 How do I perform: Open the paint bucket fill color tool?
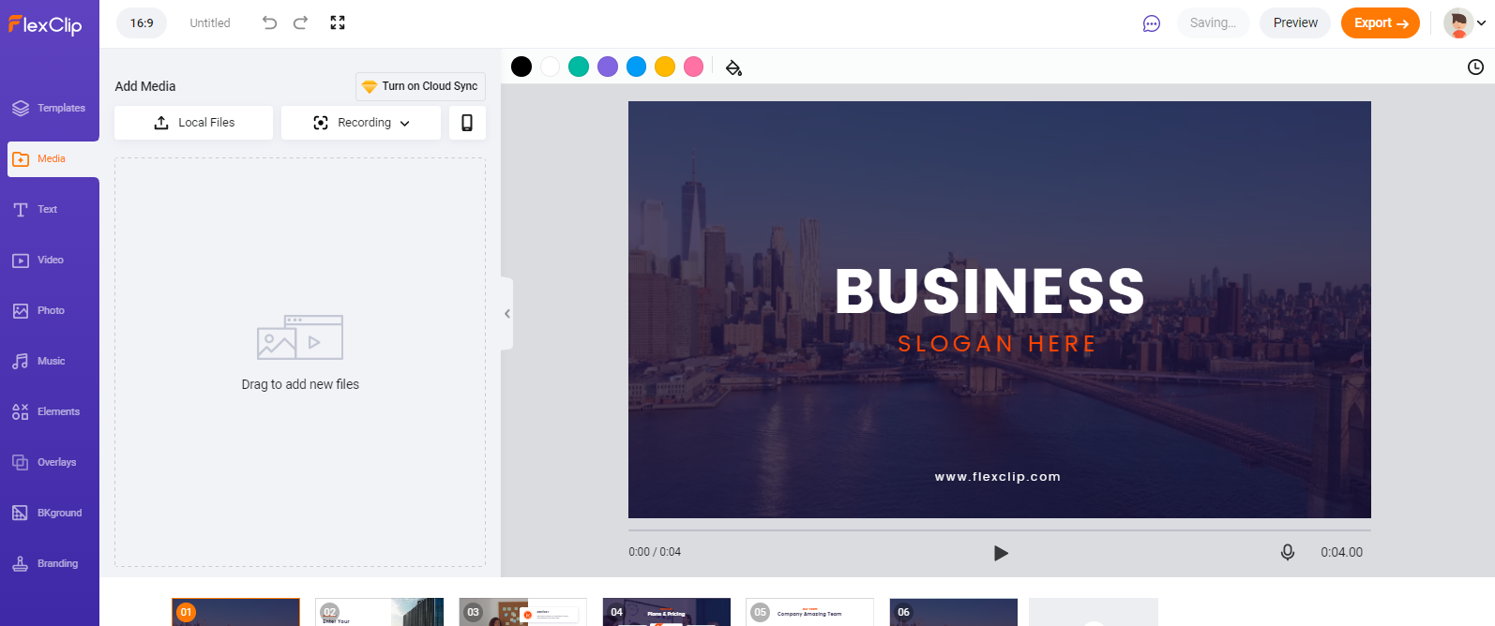(733, 67)
